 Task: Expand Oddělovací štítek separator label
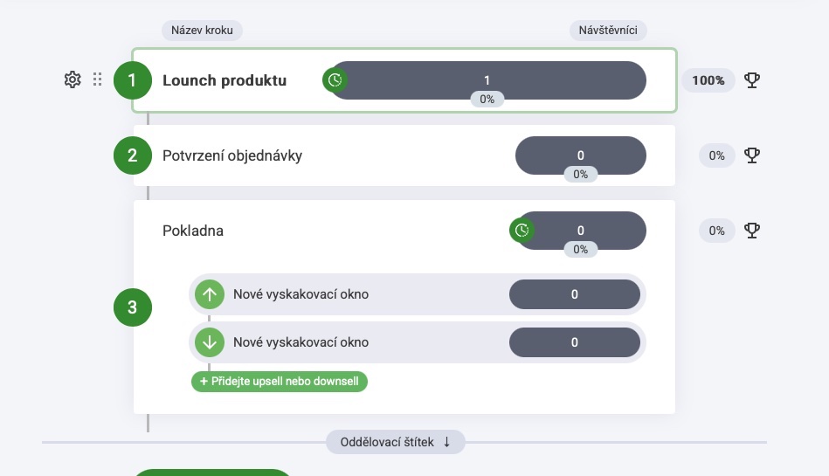tap(396, 442)
